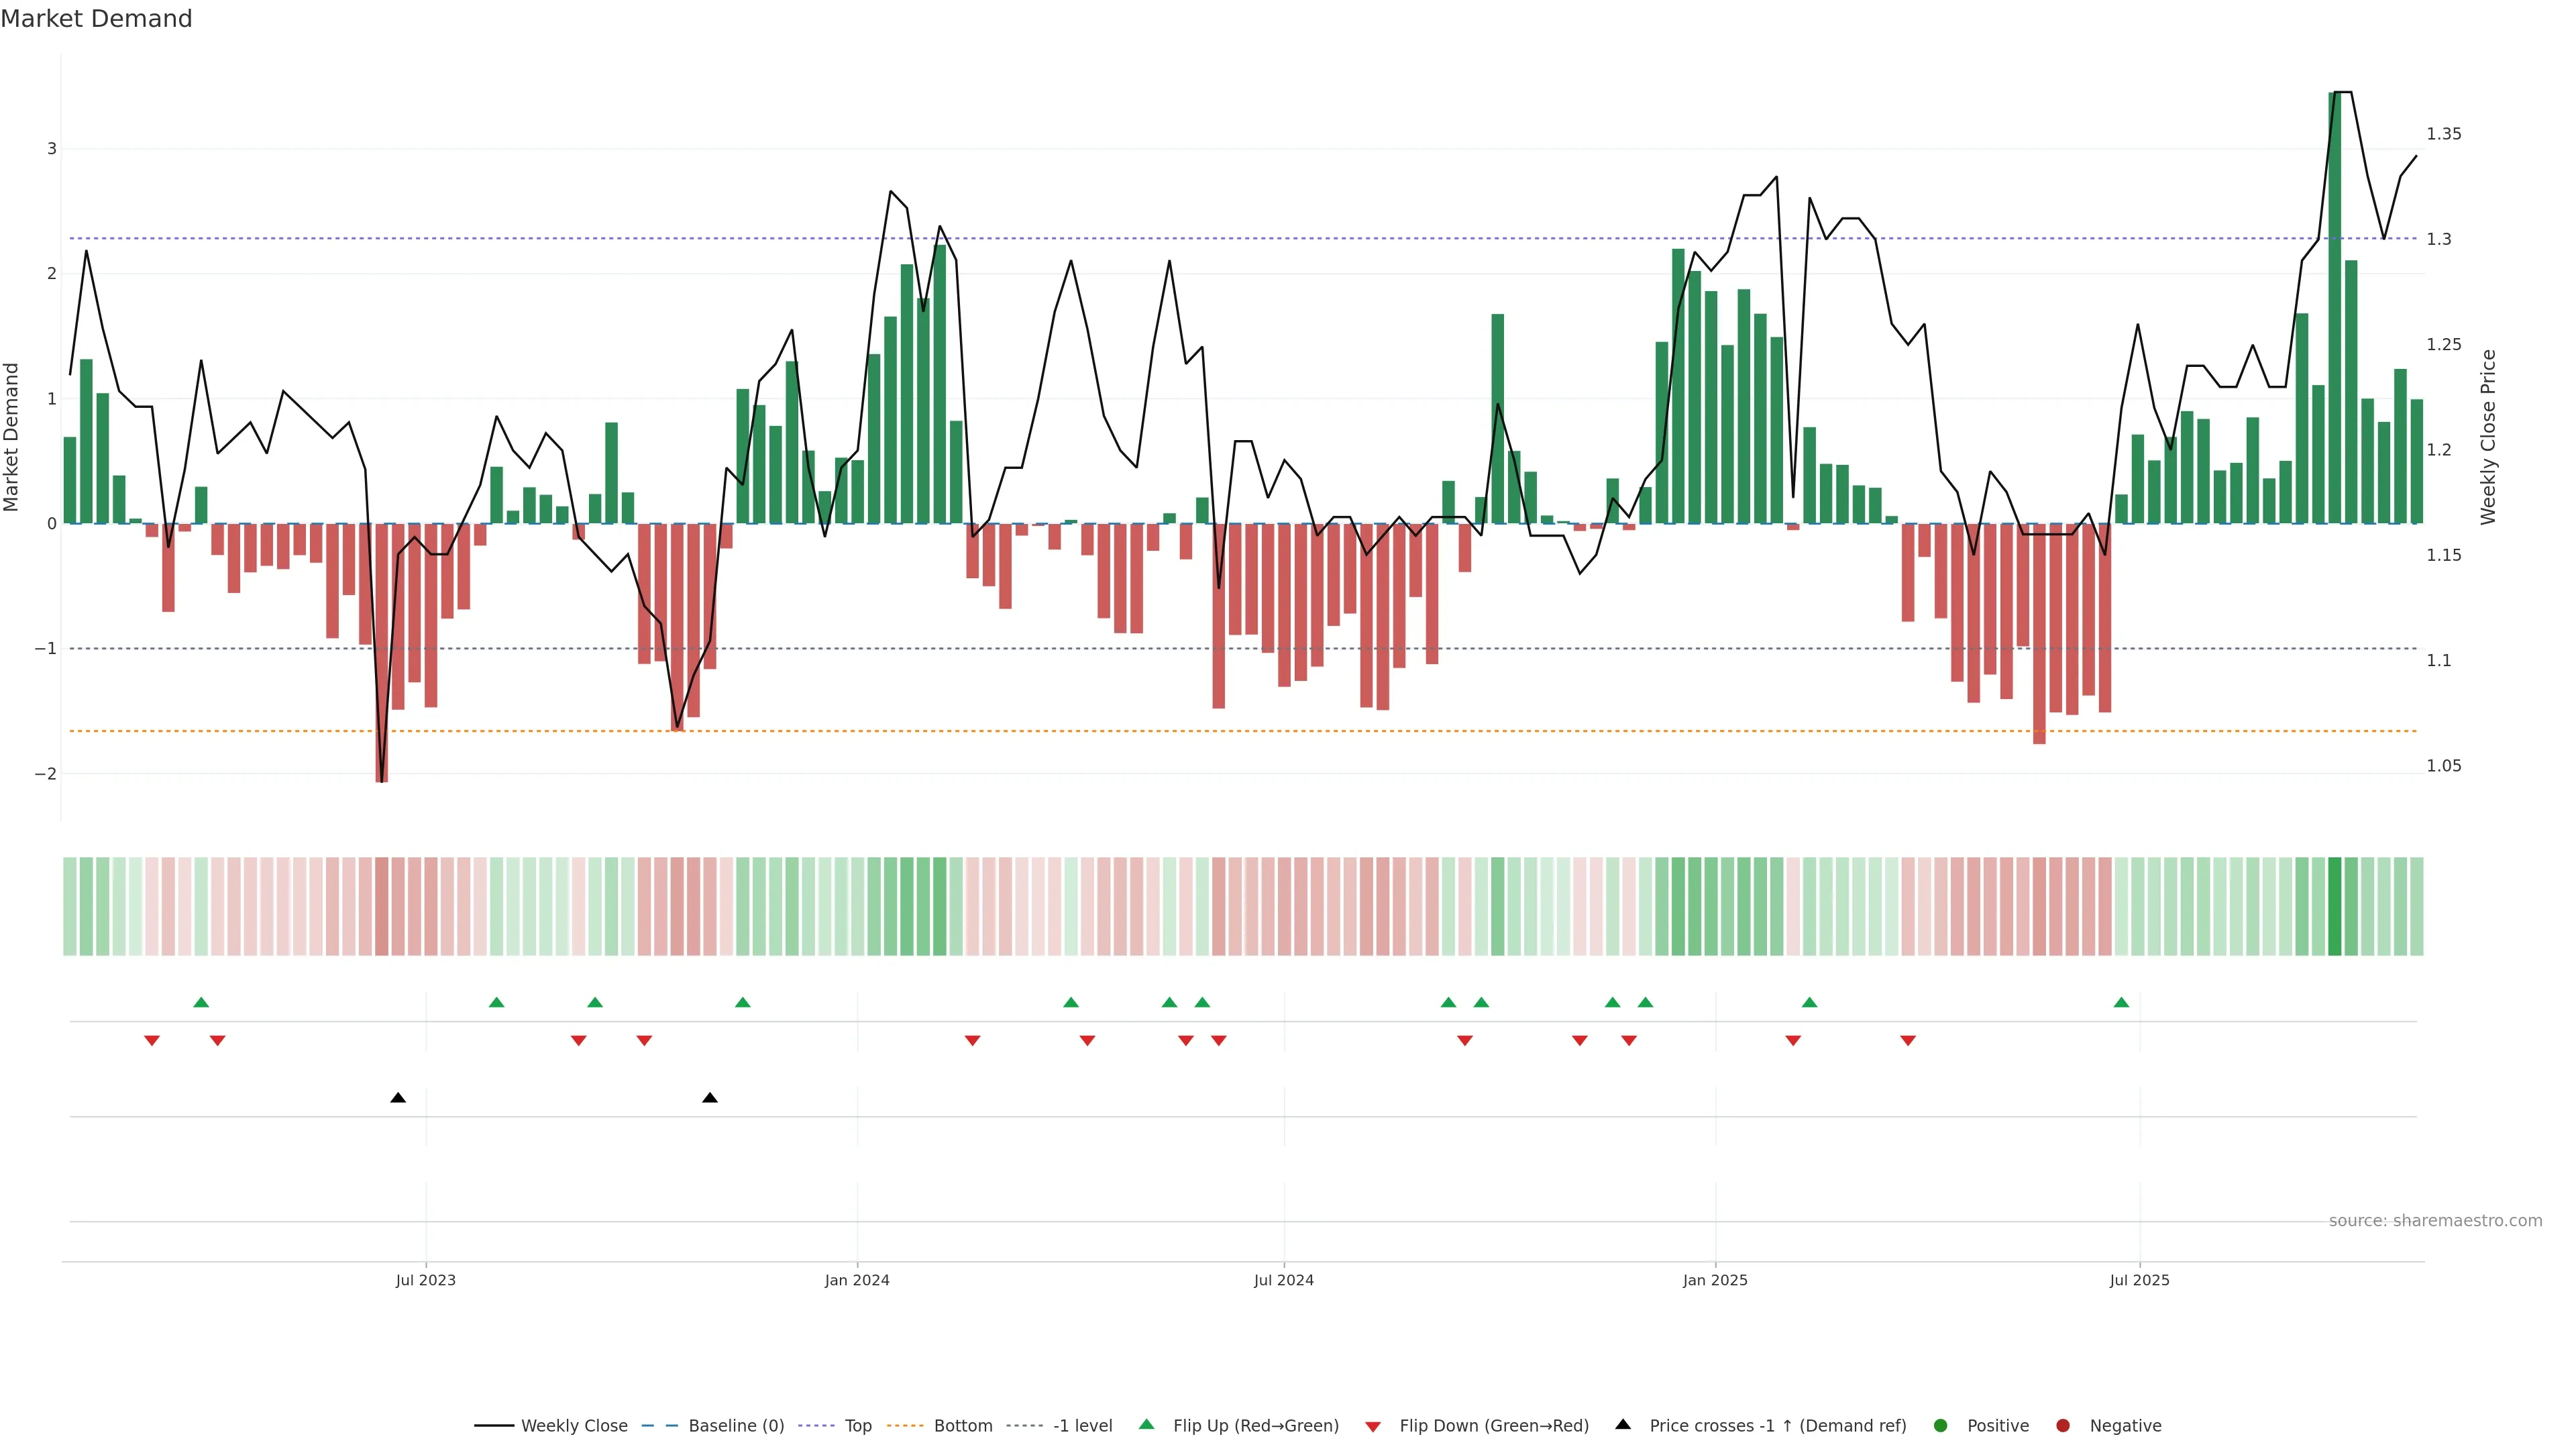
Task: Click the green Flip Up legend triangle icon
Action: tap(1147, 1425)
